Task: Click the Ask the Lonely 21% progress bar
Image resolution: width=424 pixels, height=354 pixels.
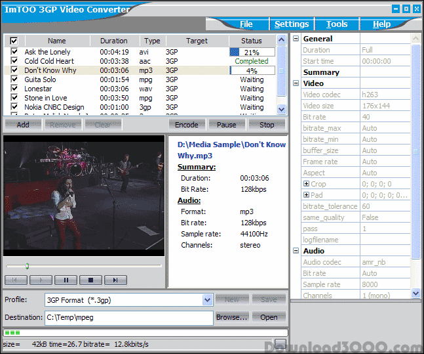Action: click(x=252, y=52)
